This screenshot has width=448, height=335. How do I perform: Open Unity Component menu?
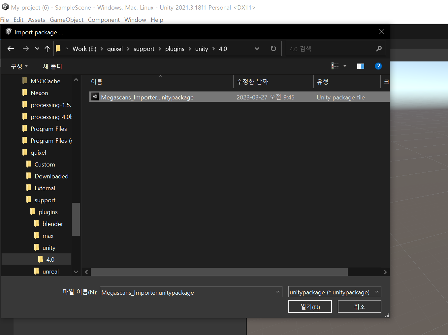(x=104, y=20)
